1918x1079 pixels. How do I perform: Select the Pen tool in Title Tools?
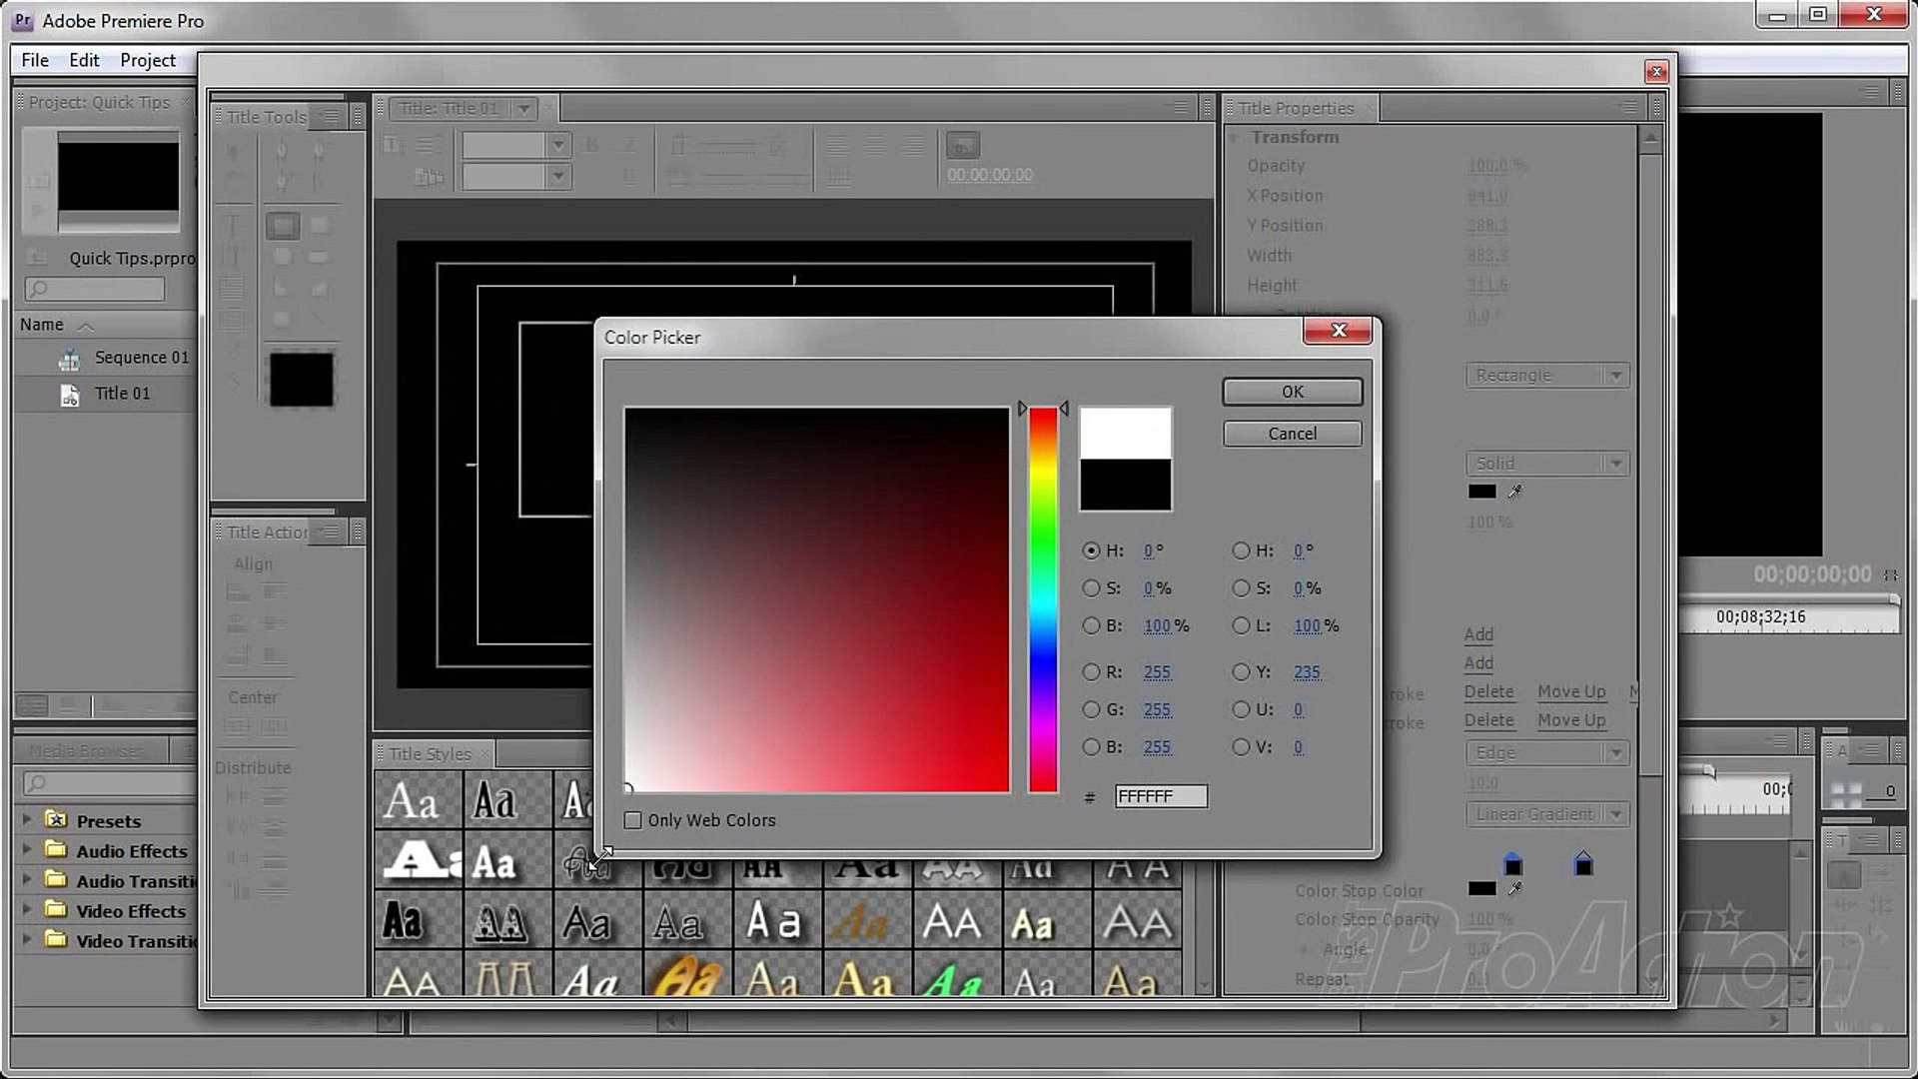coord(283,152)
